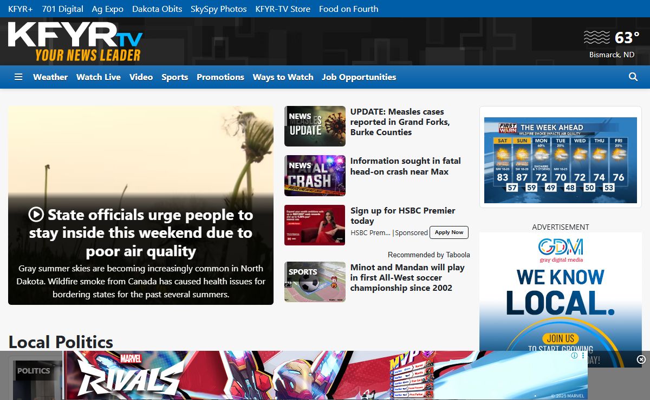Read the measles cases update headline

400,122
